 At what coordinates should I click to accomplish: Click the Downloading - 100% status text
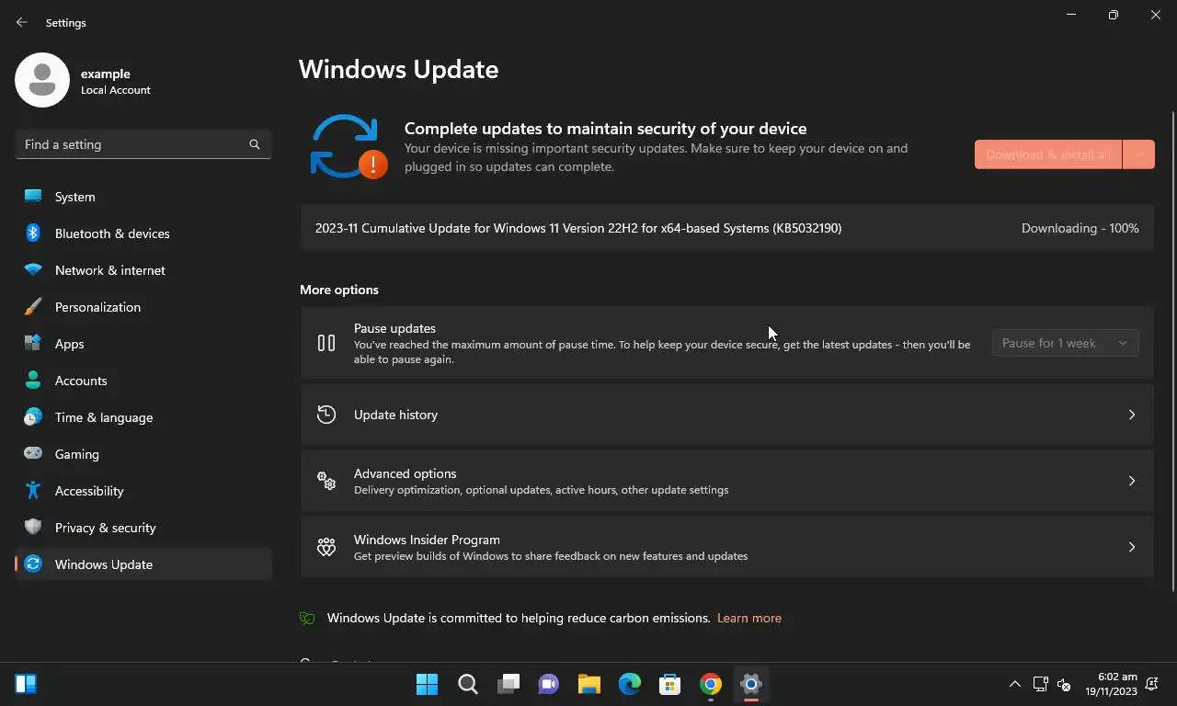(x=1080, y=228)
